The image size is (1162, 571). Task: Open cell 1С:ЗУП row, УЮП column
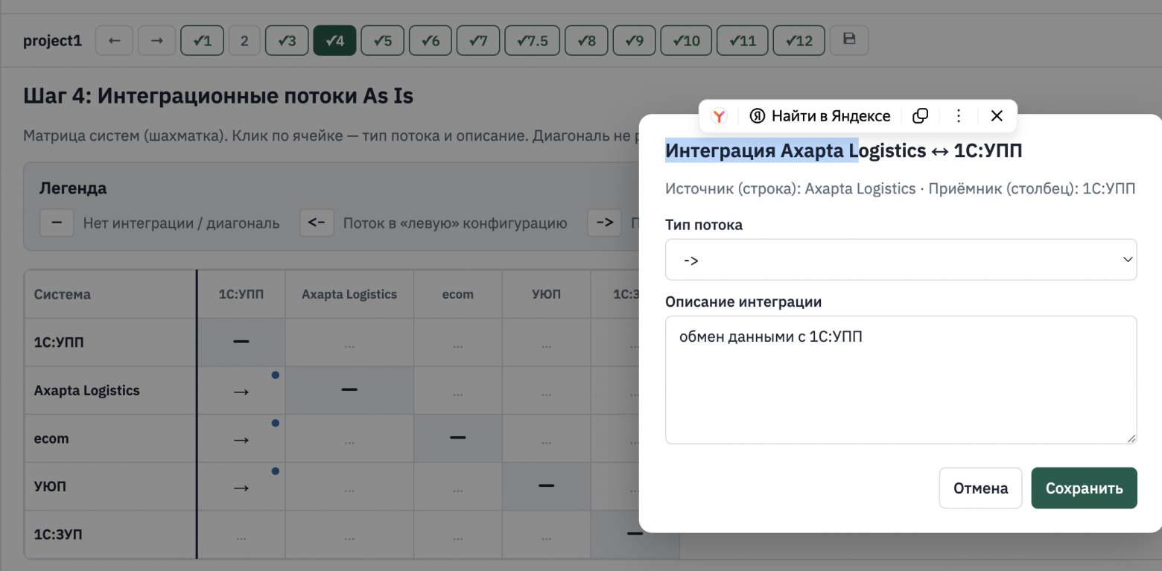coord(546,535)
